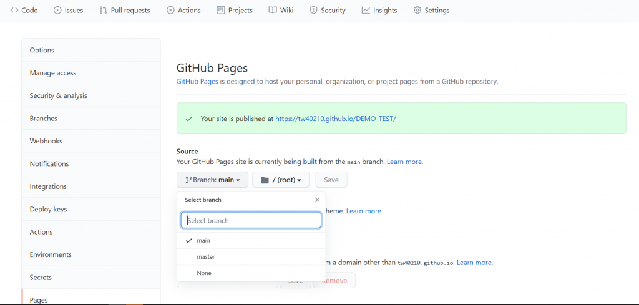The width and height of the screenshot is (639, 305).
Task: Go to the Security tab
Action: [x=327, y=11]
